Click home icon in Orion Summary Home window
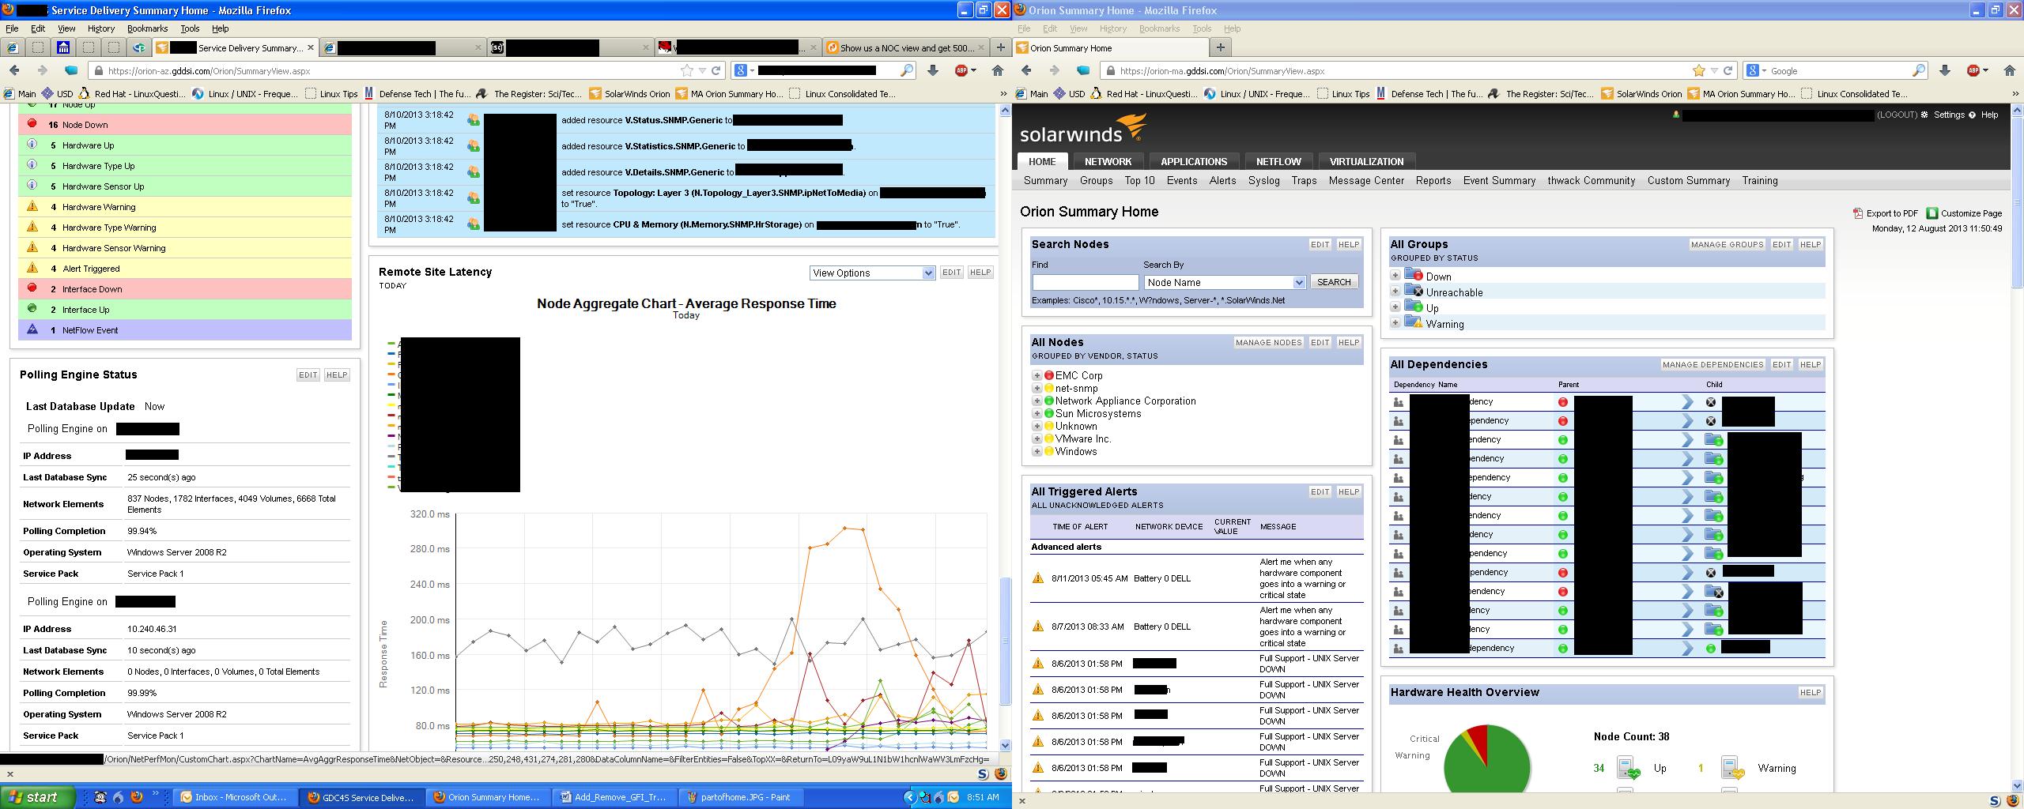Screen dimensions: 2024x809 click(2010, 70)
